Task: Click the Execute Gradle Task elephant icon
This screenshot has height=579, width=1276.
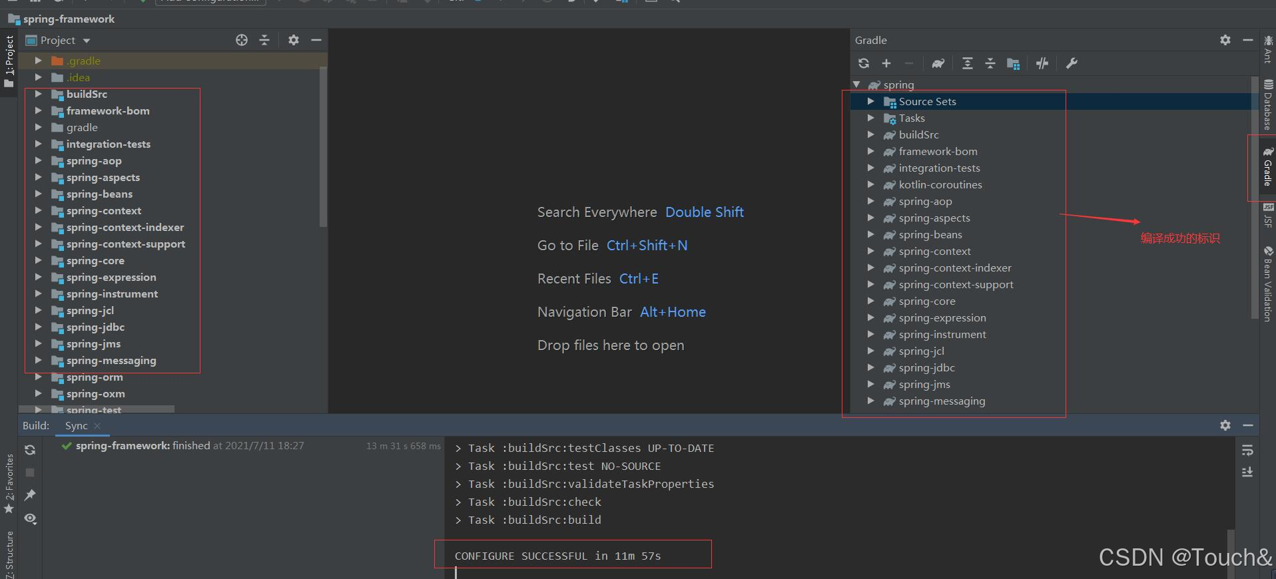Action: point(938,63)
